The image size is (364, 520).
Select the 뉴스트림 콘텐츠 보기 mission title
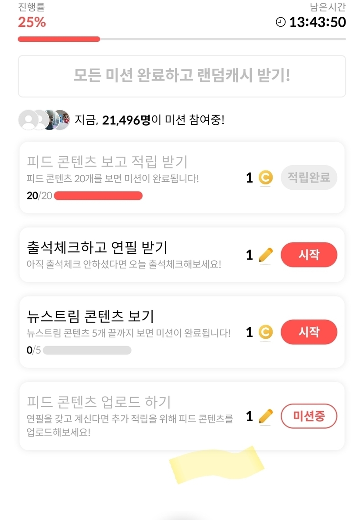tap(90, 316)
